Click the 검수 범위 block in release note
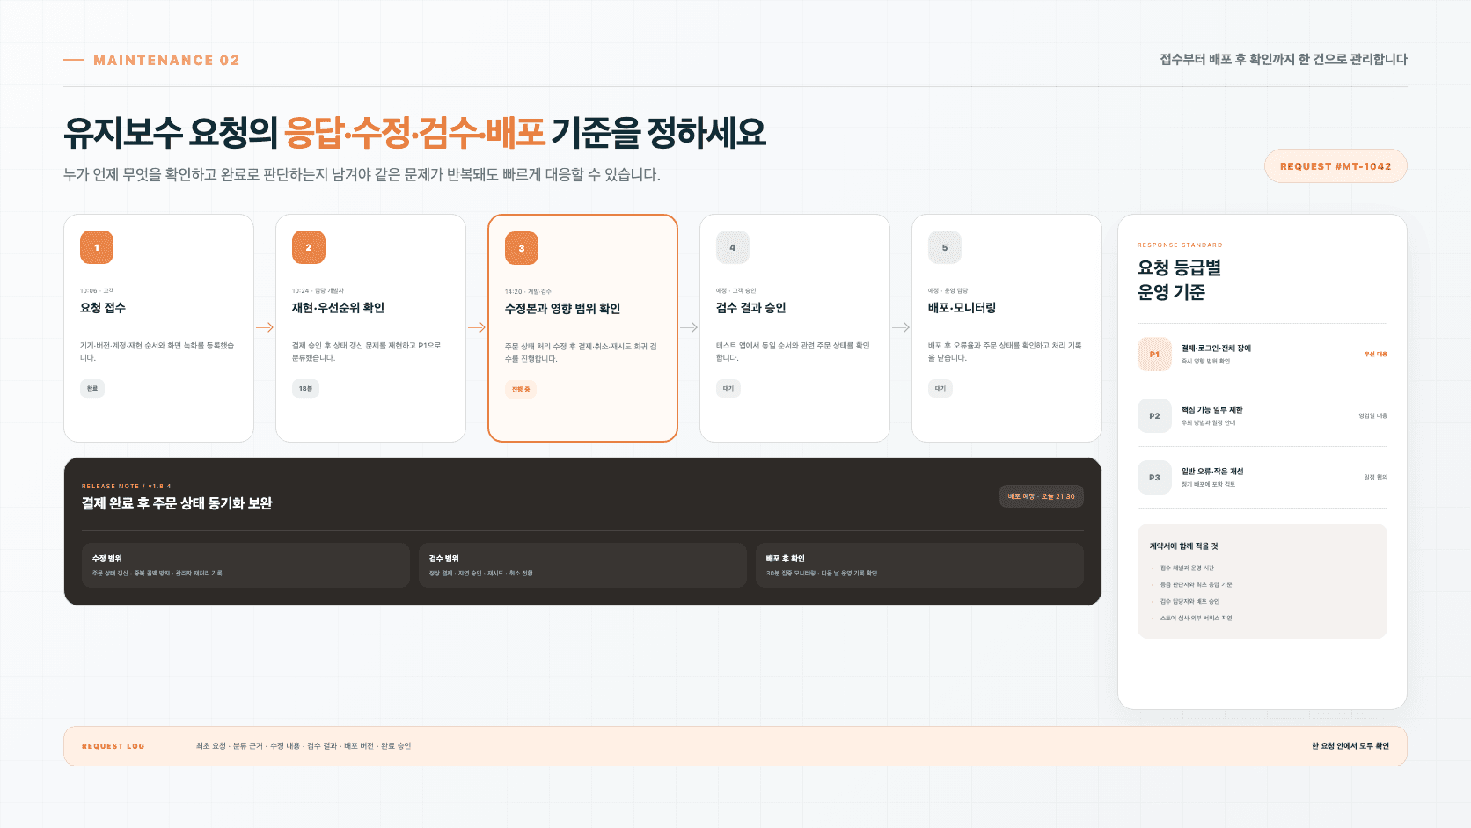This screenshot has width=1471, height=828. (x=582, y=565)
